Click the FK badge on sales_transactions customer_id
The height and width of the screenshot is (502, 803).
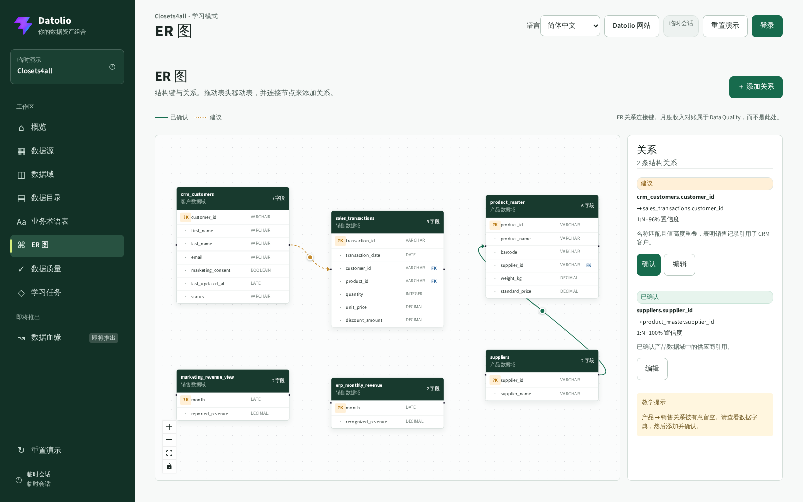point(434,268)
